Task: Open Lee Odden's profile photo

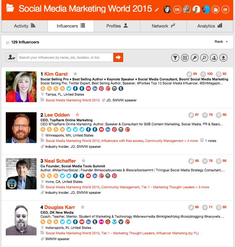Action: [21, 127]
